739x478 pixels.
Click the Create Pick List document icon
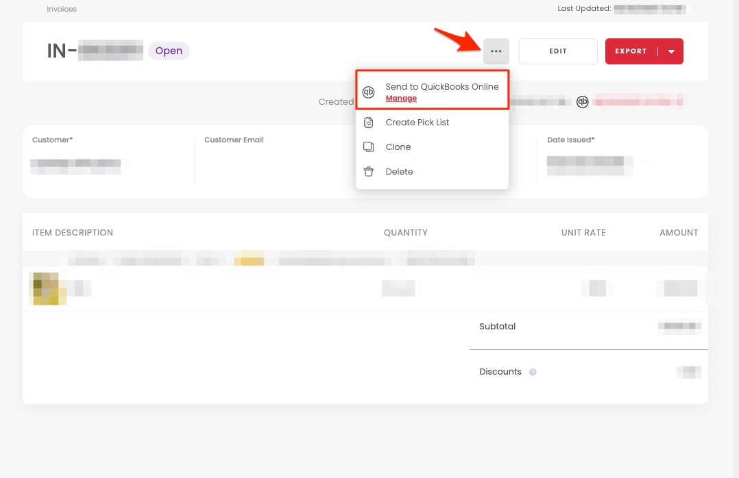pos(369,123)
